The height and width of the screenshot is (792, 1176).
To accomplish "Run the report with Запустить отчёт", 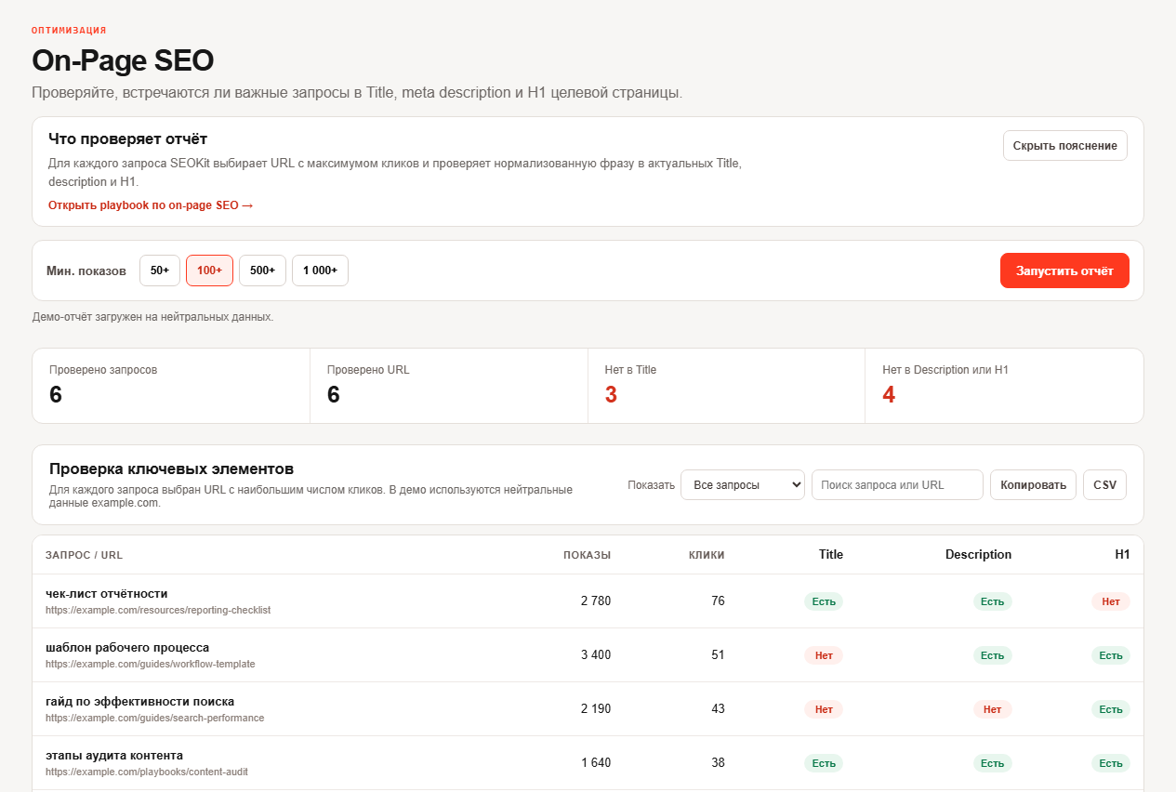I will click(1064, 271).
